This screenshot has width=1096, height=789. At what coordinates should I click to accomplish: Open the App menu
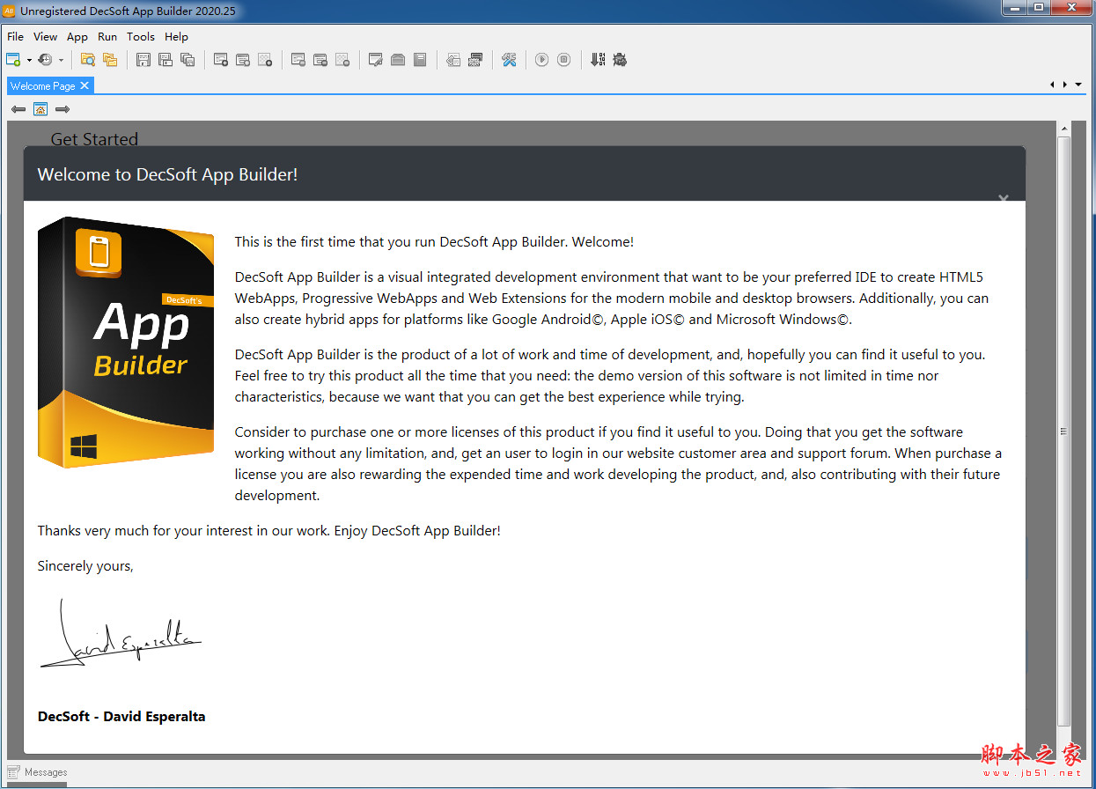pyautogui.click(x=77, y=37)
